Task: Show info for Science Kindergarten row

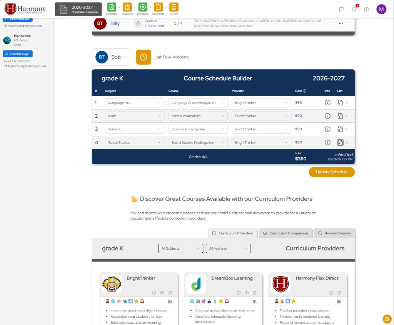Action: [x=327, y=129]
